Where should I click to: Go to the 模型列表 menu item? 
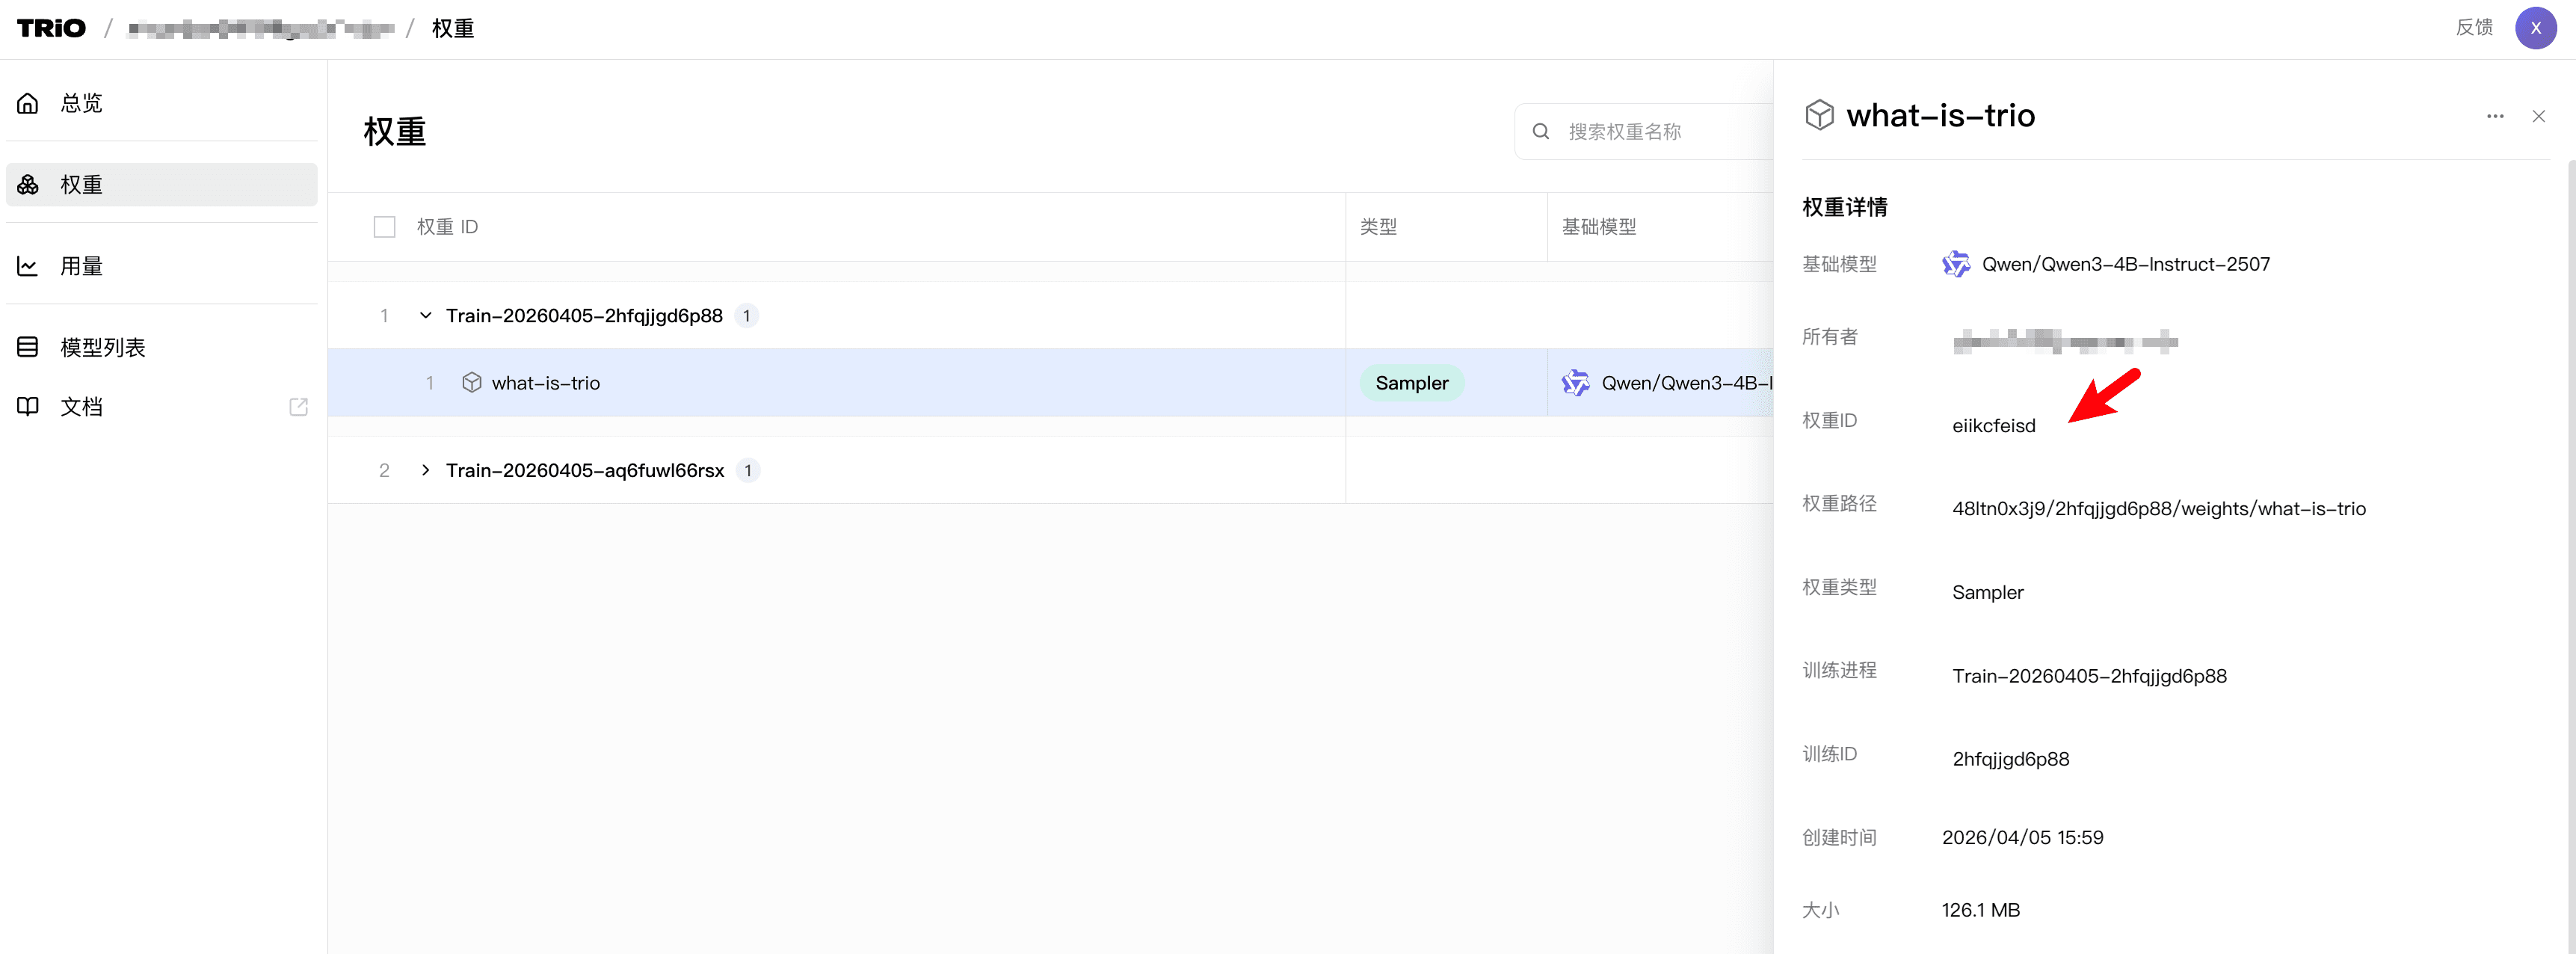[102, 347]
